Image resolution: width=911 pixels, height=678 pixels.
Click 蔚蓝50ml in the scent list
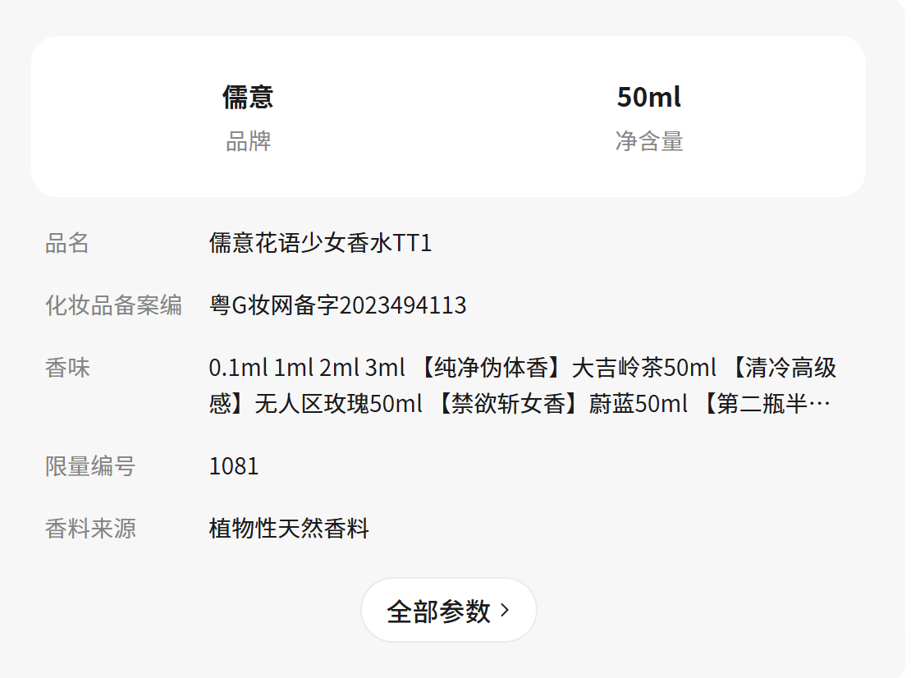coord(638,404)
